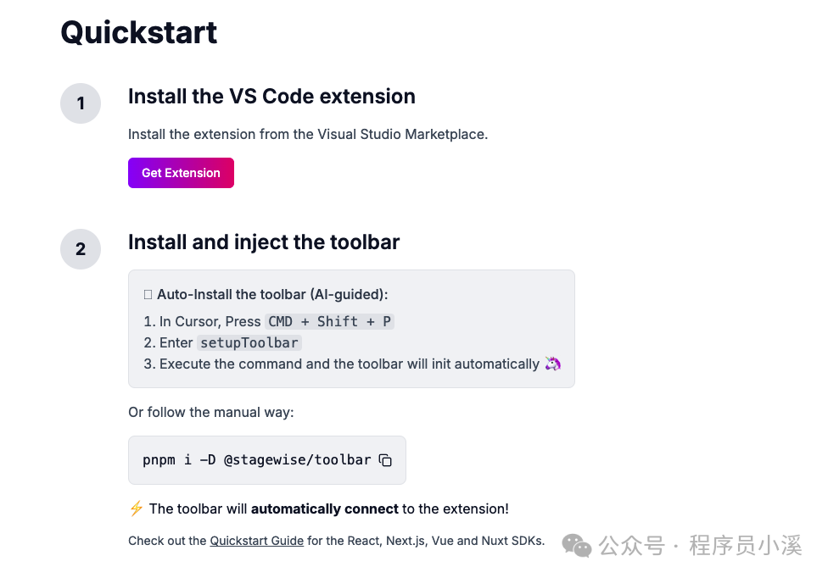Viewport: 828px width, 578px height.
Task: Open the Quickstart Guide link
Action: click(256, 541)
